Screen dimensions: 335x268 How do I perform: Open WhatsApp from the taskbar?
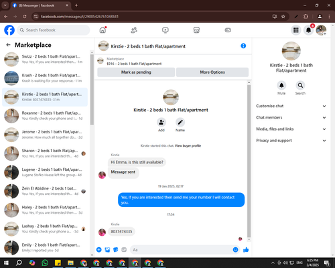pos(45,263)
